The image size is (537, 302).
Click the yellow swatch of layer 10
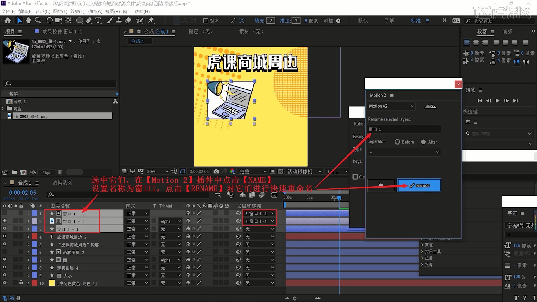point(52,283)
